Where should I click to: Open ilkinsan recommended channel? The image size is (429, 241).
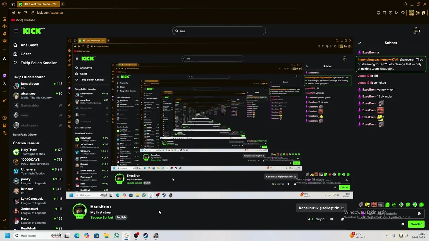[38, 191]
